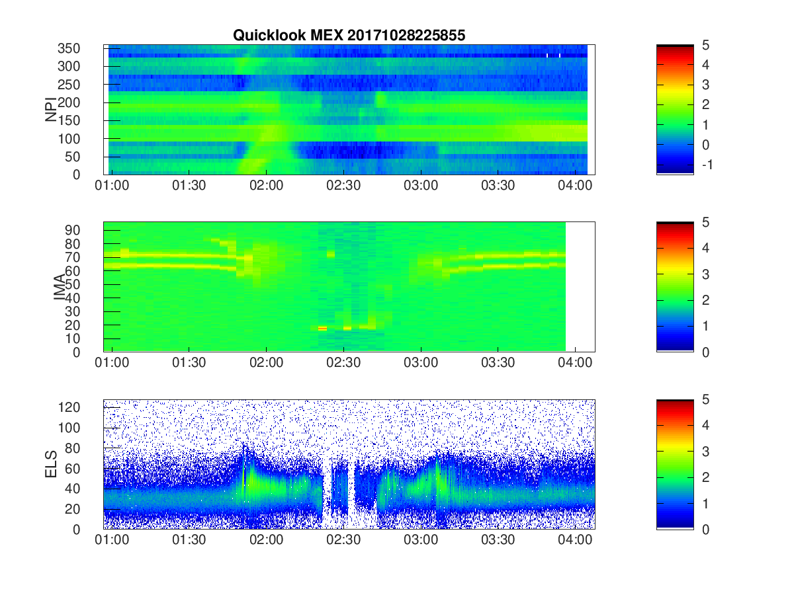Image resolution: width=794 pixels, height=595 pixels.
Task: Click the "02:00" tick under the ELS panel
Action: [x=267, y=541]
